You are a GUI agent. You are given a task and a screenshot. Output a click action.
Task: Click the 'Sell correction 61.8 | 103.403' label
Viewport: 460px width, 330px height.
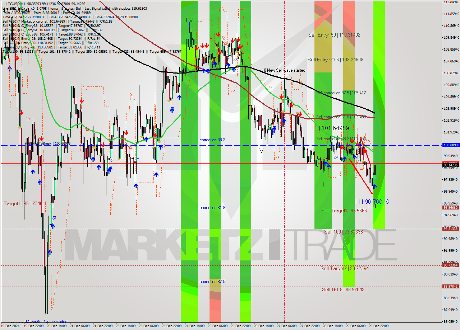tap(341, 117)
